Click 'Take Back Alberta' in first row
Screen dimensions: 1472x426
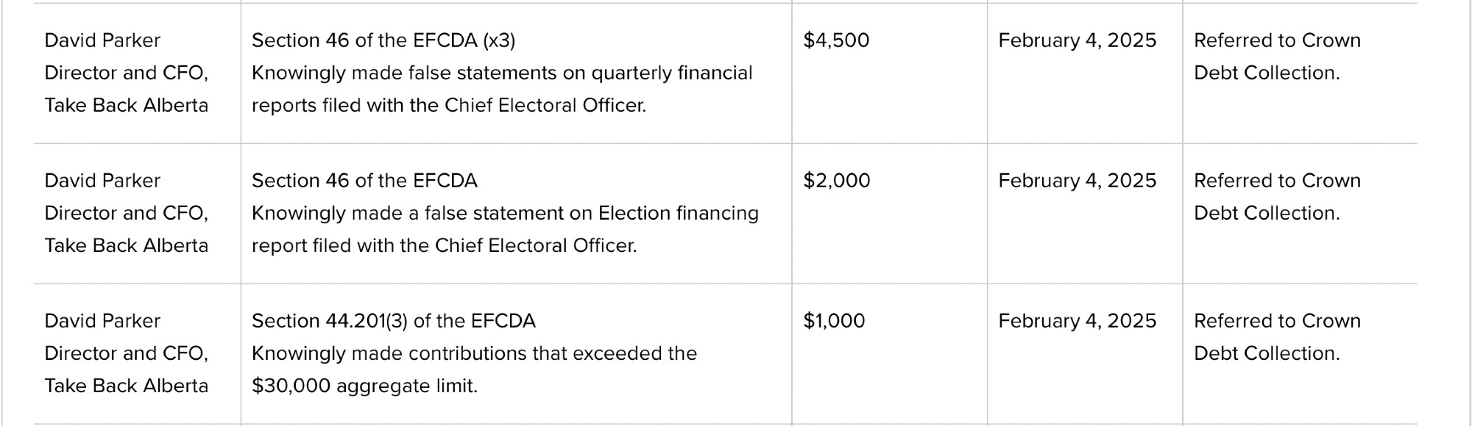127,106
